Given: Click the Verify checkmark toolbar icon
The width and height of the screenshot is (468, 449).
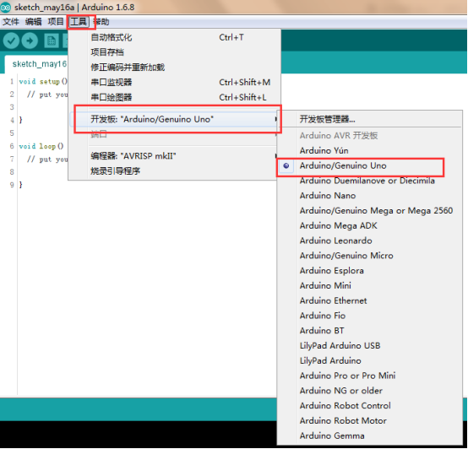Looking at the screenshot, I should click(11, 41).
